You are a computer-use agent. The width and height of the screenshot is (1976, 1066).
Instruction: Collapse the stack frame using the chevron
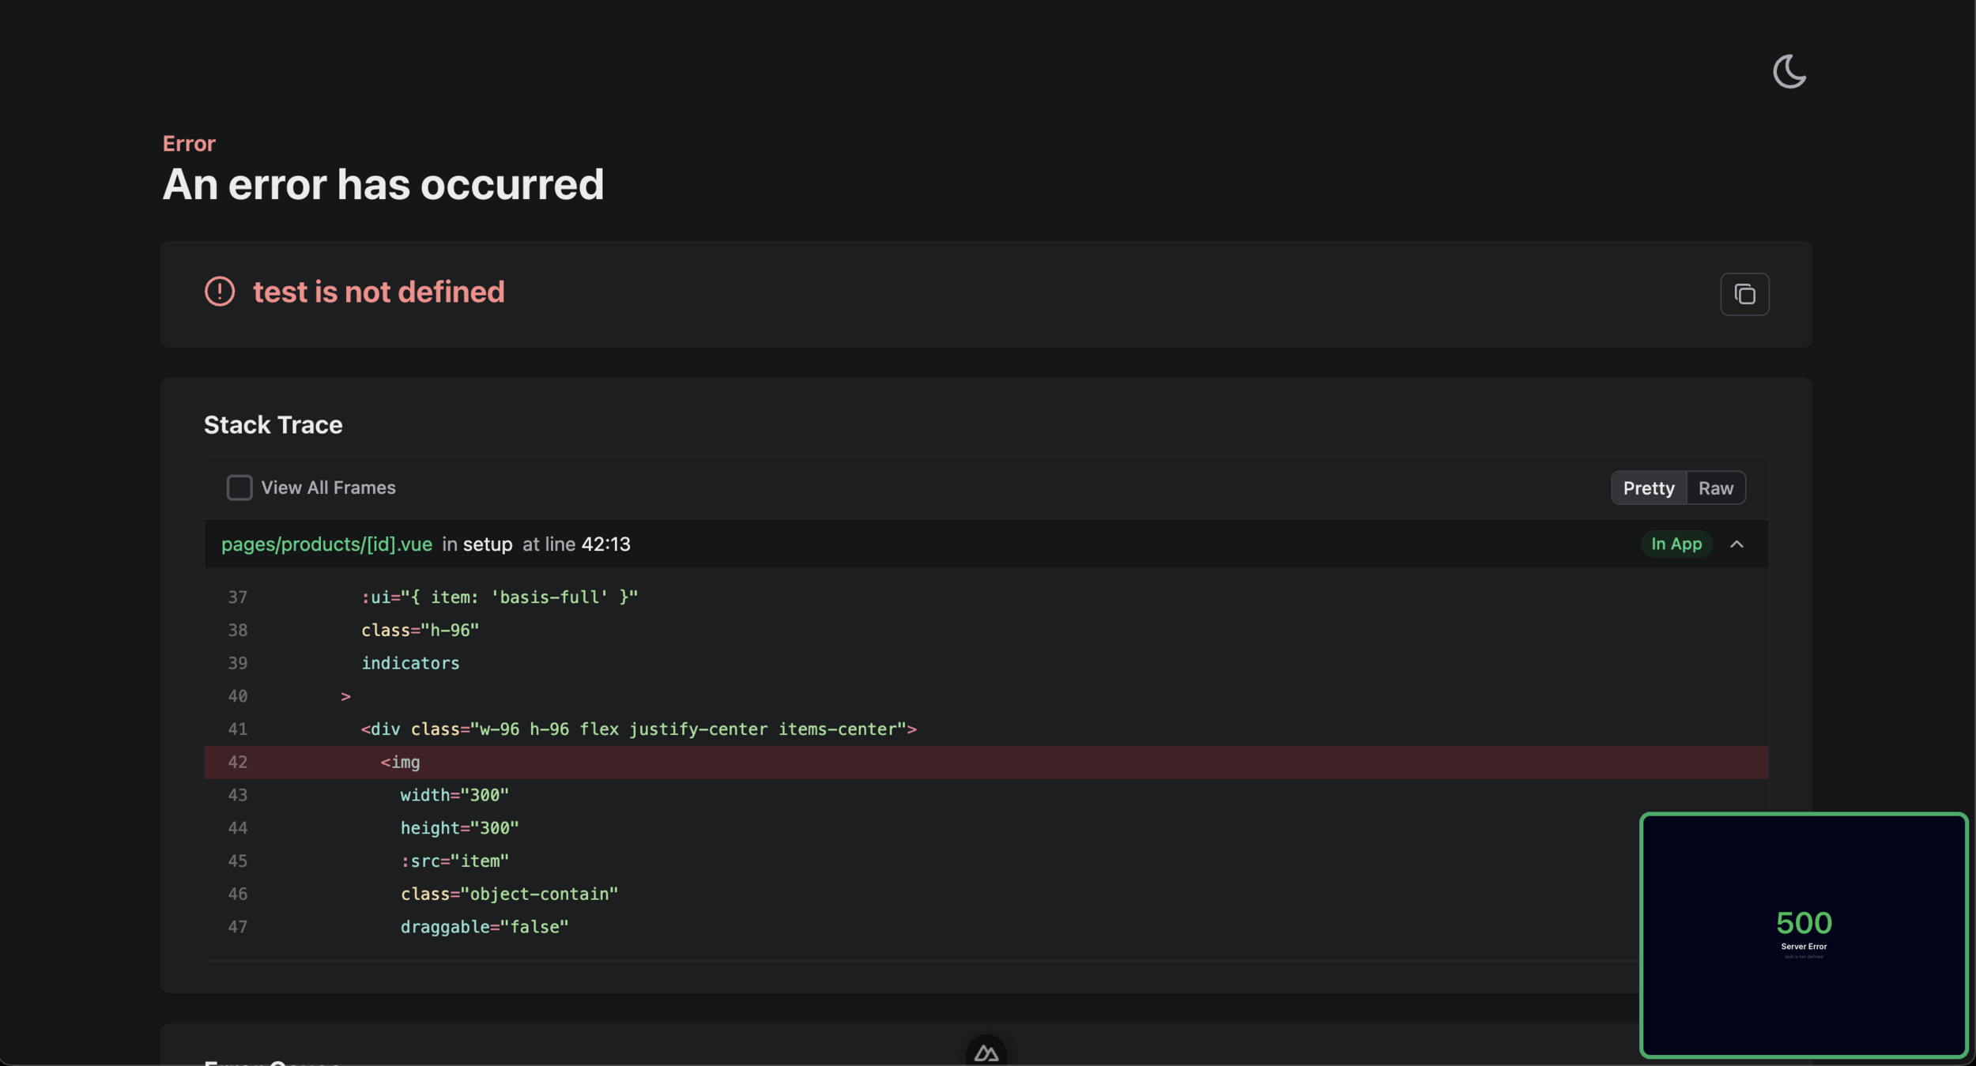pos(1737,544)
